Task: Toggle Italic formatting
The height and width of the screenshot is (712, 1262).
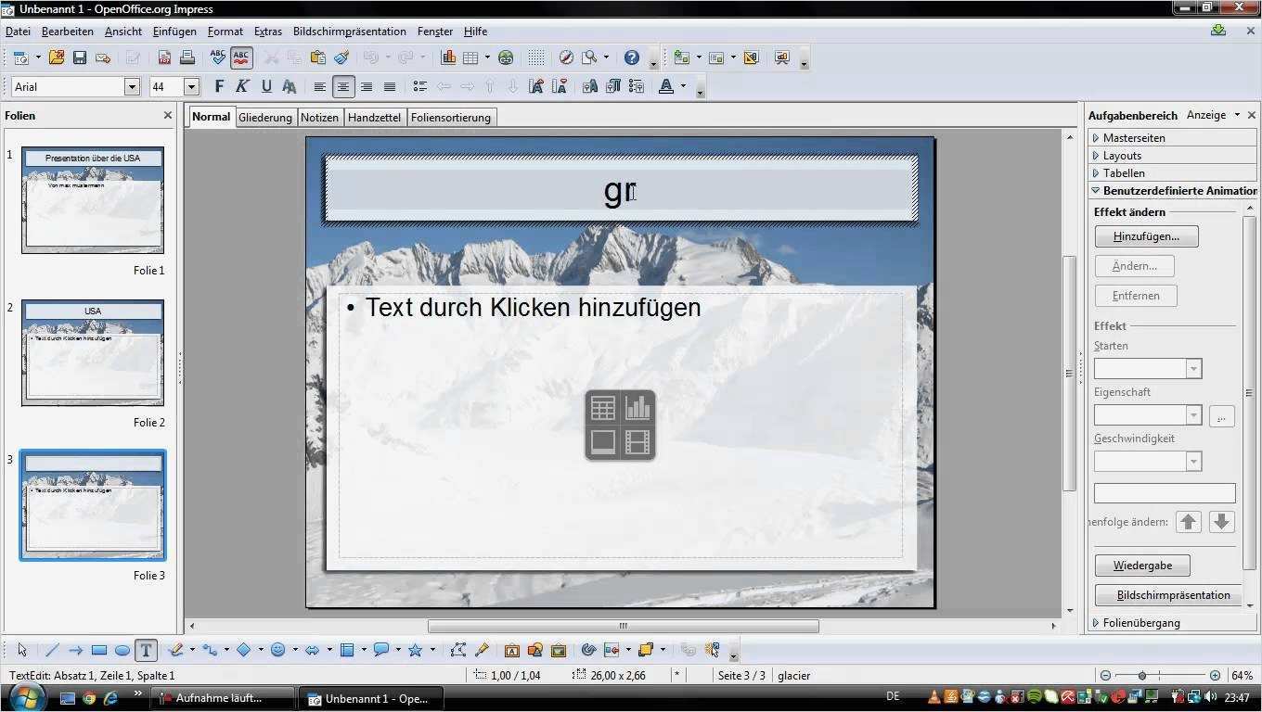Action: tap(242, 86)
